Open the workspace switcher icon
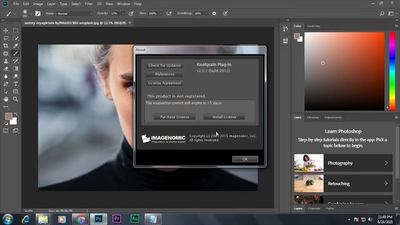This screenshot has height=225, width=400. pos(391,14)
